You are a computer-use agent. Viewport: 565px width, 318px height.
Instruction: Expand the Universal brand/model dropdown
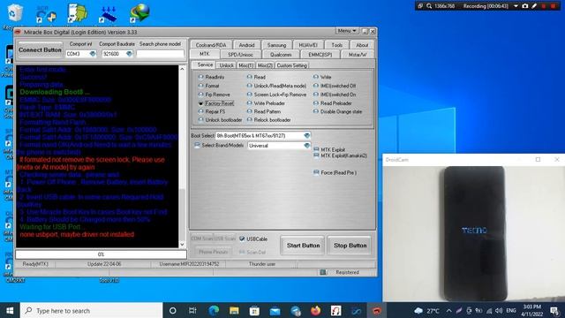pos(306,145)
